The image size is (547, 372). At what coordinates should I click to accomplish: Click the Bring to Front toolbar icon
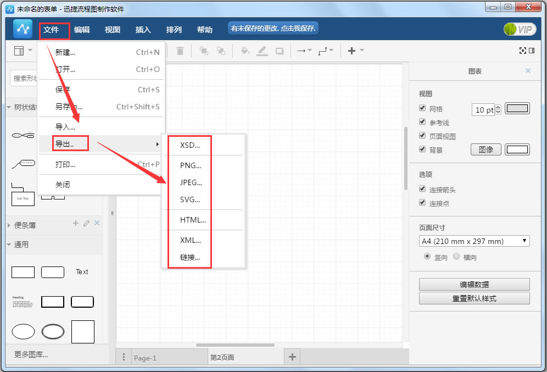tap(203, 51)
